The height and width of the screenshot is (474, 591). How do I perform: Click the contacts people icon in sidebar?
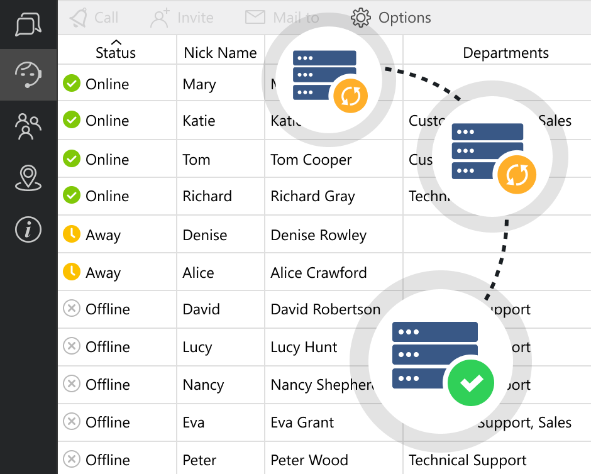[28, 127]
